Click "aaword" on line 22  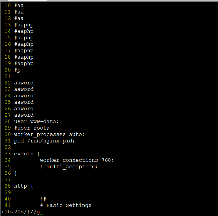pos(24,83)
